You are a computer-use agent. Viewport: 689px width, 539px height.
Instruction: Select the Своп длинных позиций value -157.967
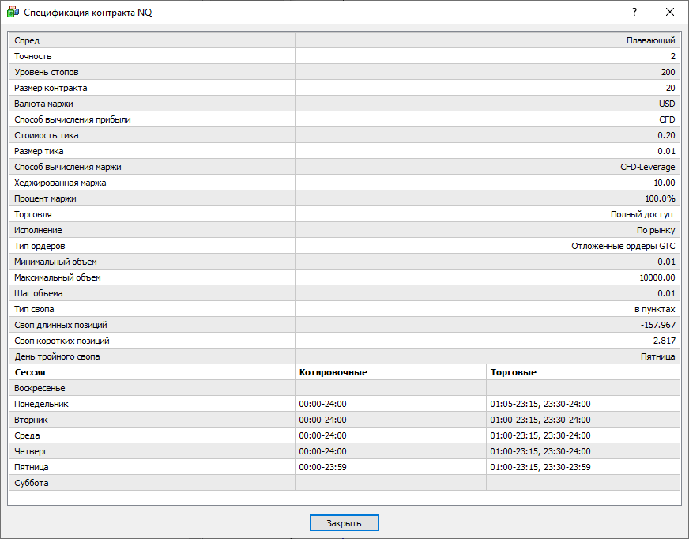pos(657,325)
